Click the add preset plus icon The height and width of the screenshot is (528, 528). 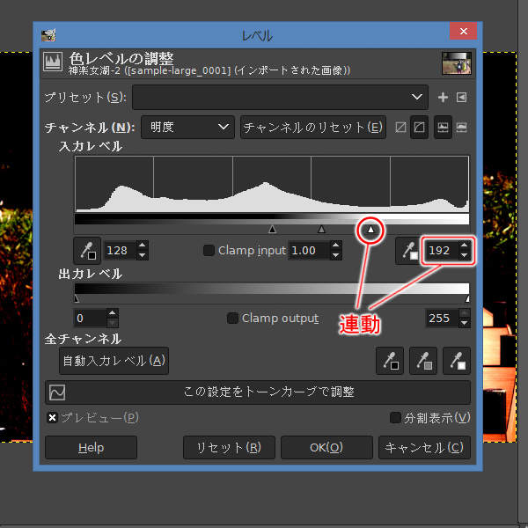tap(443, 98)
